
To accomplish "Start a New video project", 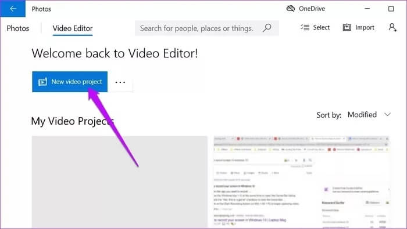I will (70, 82).
